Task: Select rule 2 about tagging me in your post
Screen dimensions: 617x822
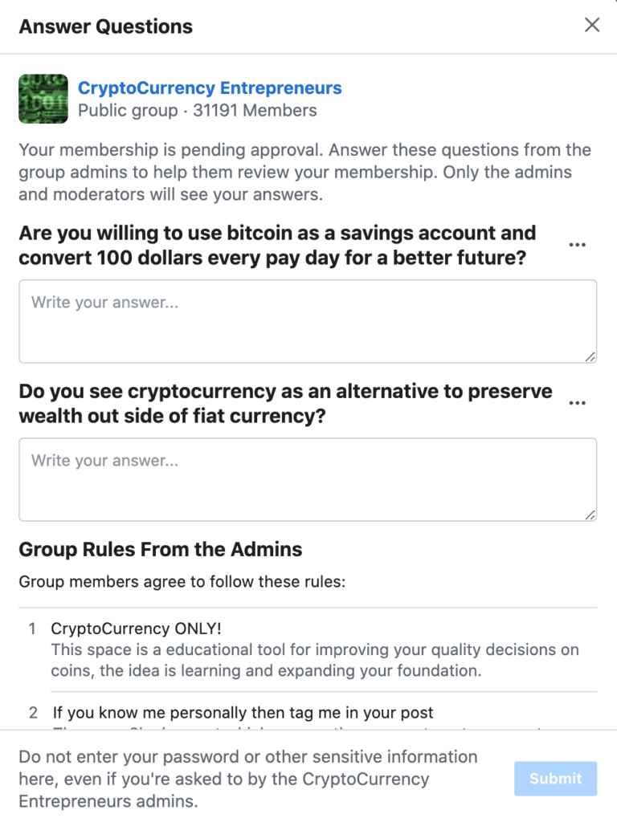Action: point(243,713)
